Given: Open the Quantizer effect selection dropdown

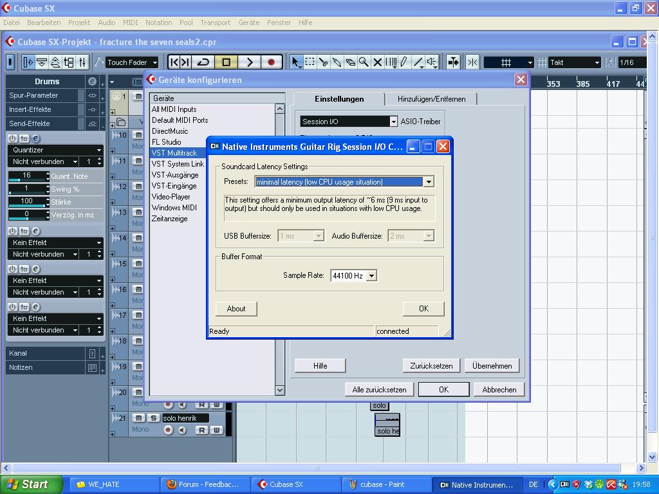Looking at the screenshot, I should click(55, 150).
